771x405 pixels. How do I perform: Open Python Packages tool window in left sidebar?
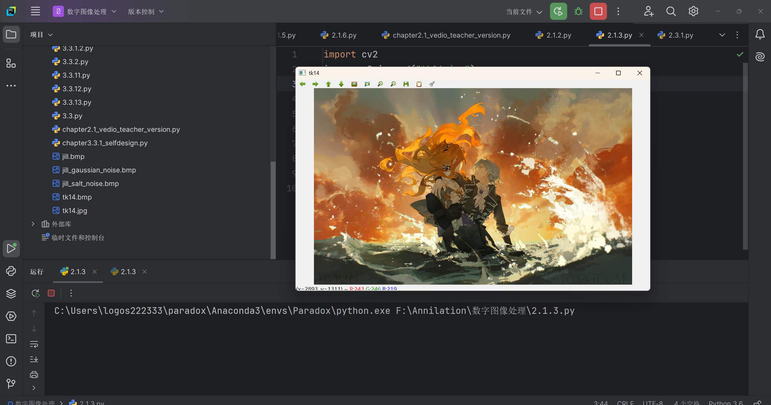pos(11,294)
